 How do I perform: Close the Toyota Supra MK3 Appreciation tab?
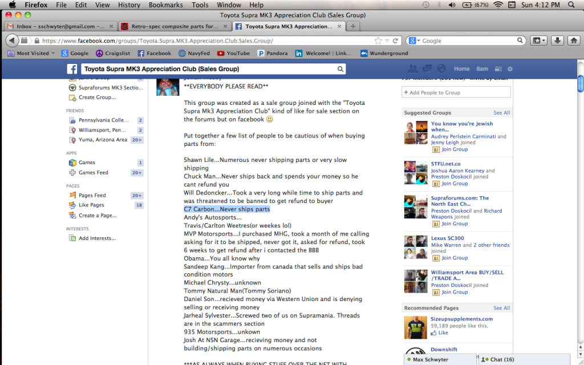(339, 26)
